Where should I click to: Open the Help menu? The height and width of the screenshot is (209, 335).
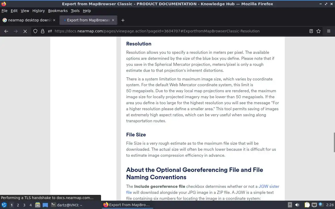click(87, 11)
